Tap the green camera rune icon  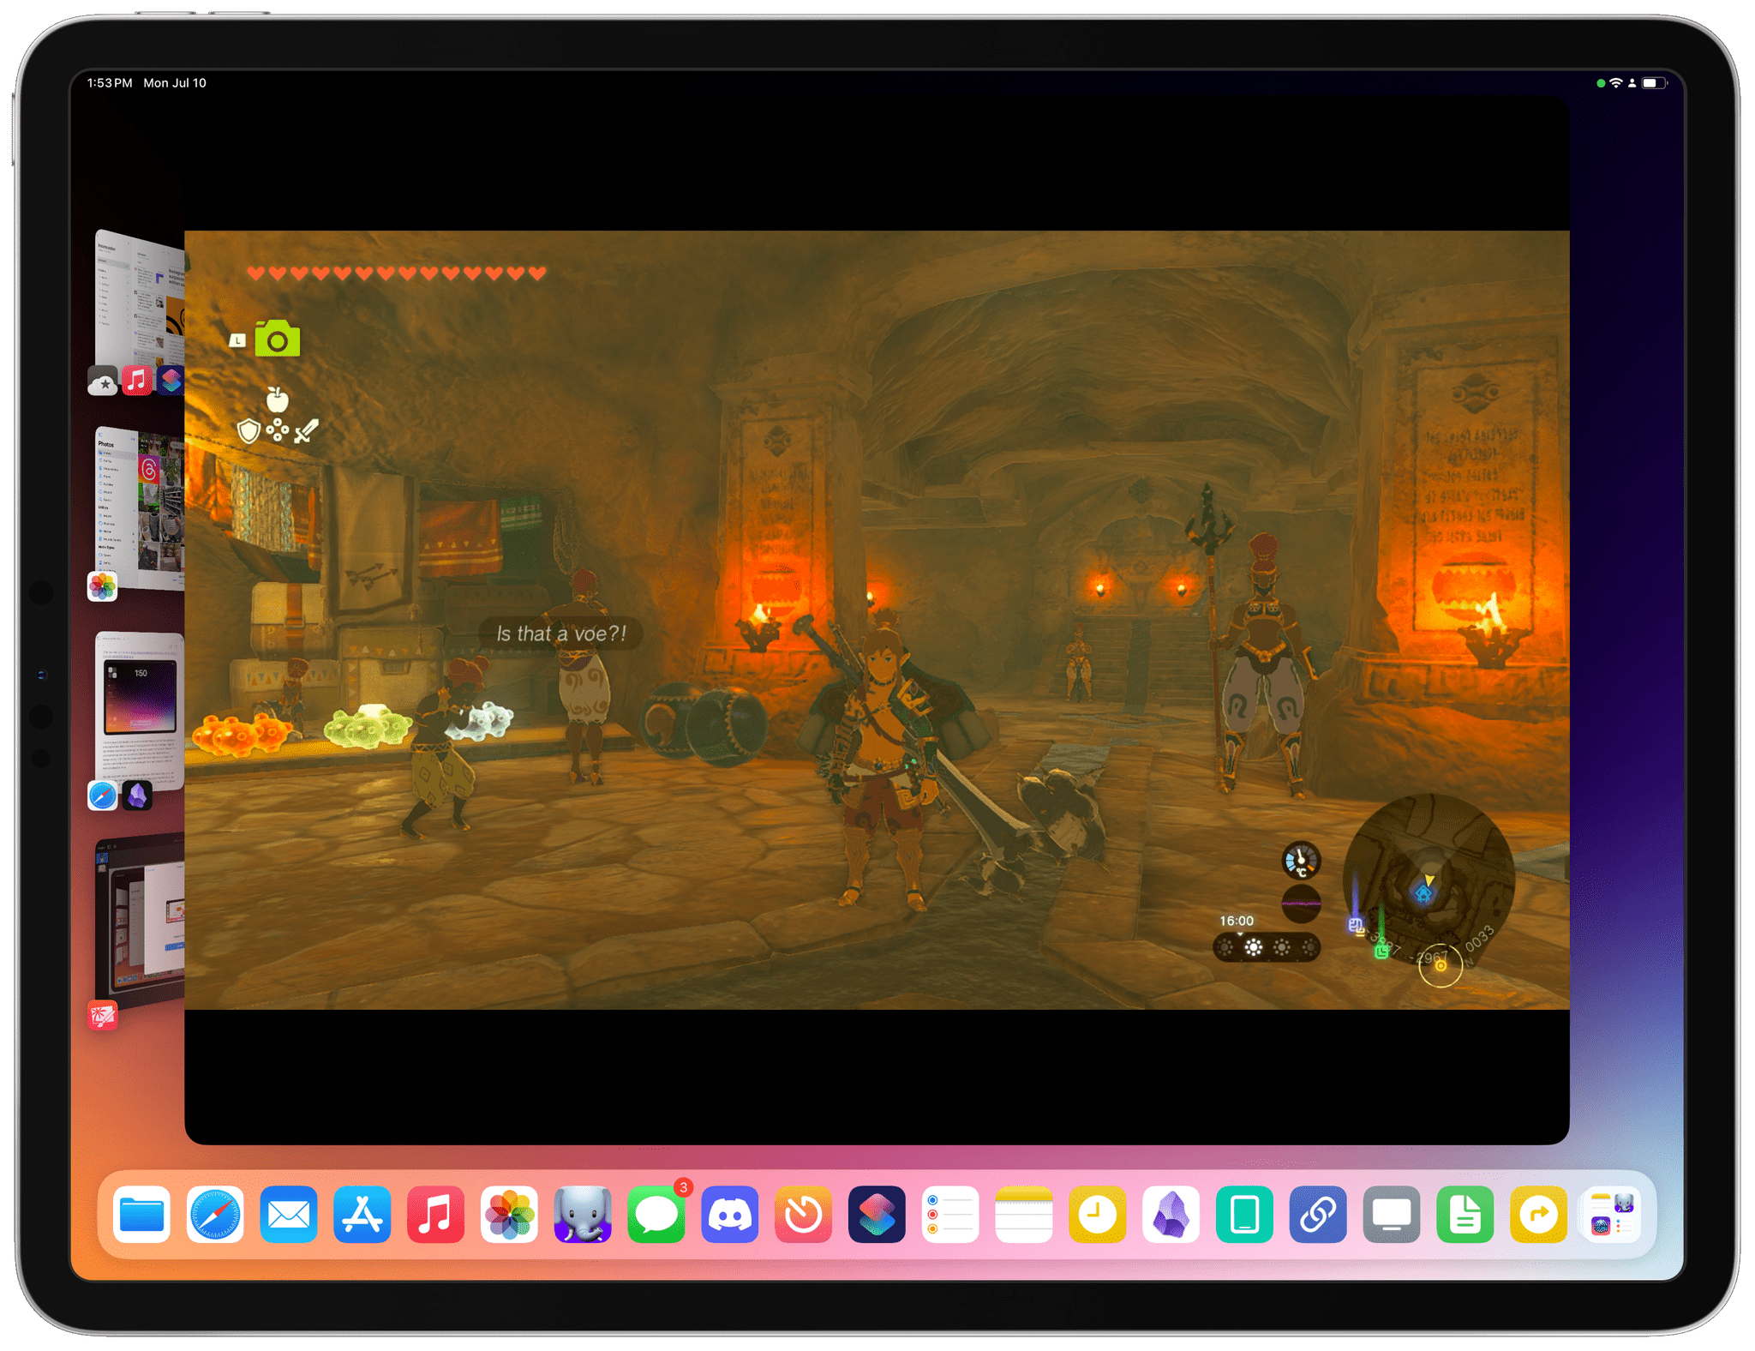tap(278, 339)
